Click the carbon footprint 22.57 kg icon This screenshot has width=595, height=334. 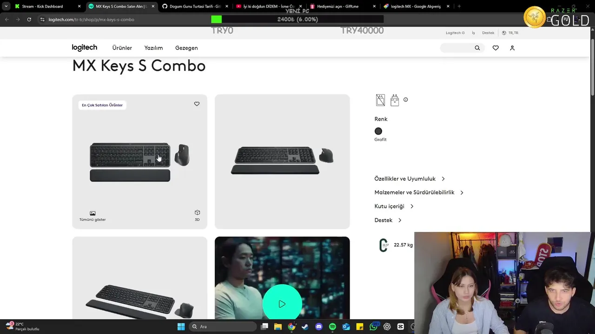(383, 245)
